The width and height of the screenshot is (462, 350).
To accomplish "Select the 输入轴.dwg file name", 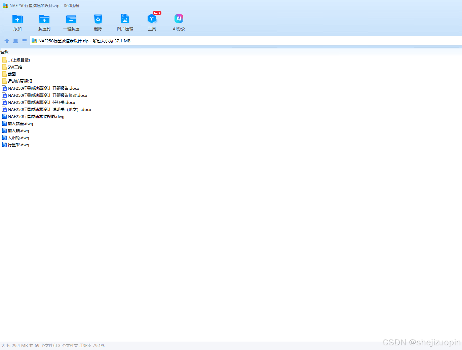I will click(x=18, y=130).
